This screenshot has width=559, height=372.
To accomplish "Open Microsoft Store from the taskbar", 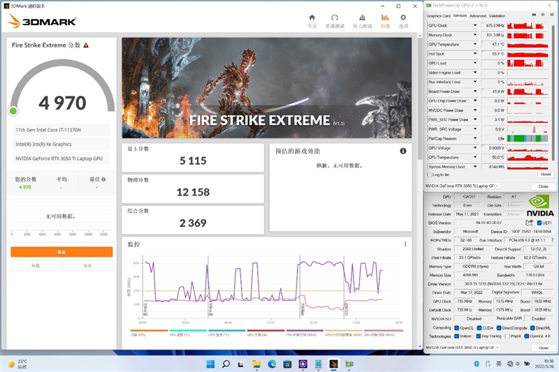I will coord(287,364).
